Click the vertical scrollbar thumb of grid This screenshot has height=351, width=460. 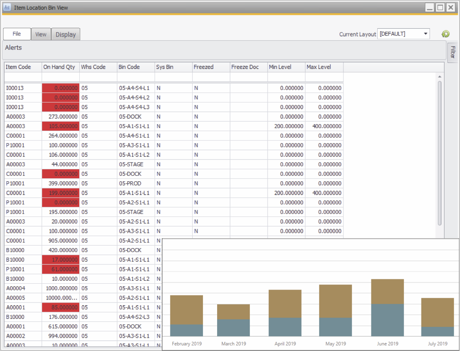coord(439,152)
